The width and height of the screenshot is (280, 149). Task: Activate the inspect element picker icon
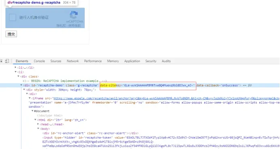1,61
